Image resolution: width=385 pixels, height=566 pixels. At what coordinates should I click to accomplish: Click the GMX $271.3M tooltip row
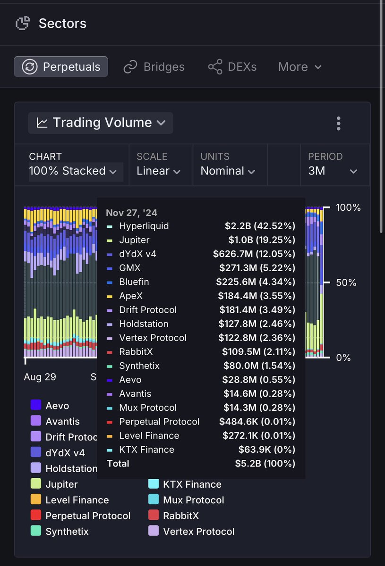(201, 268)
